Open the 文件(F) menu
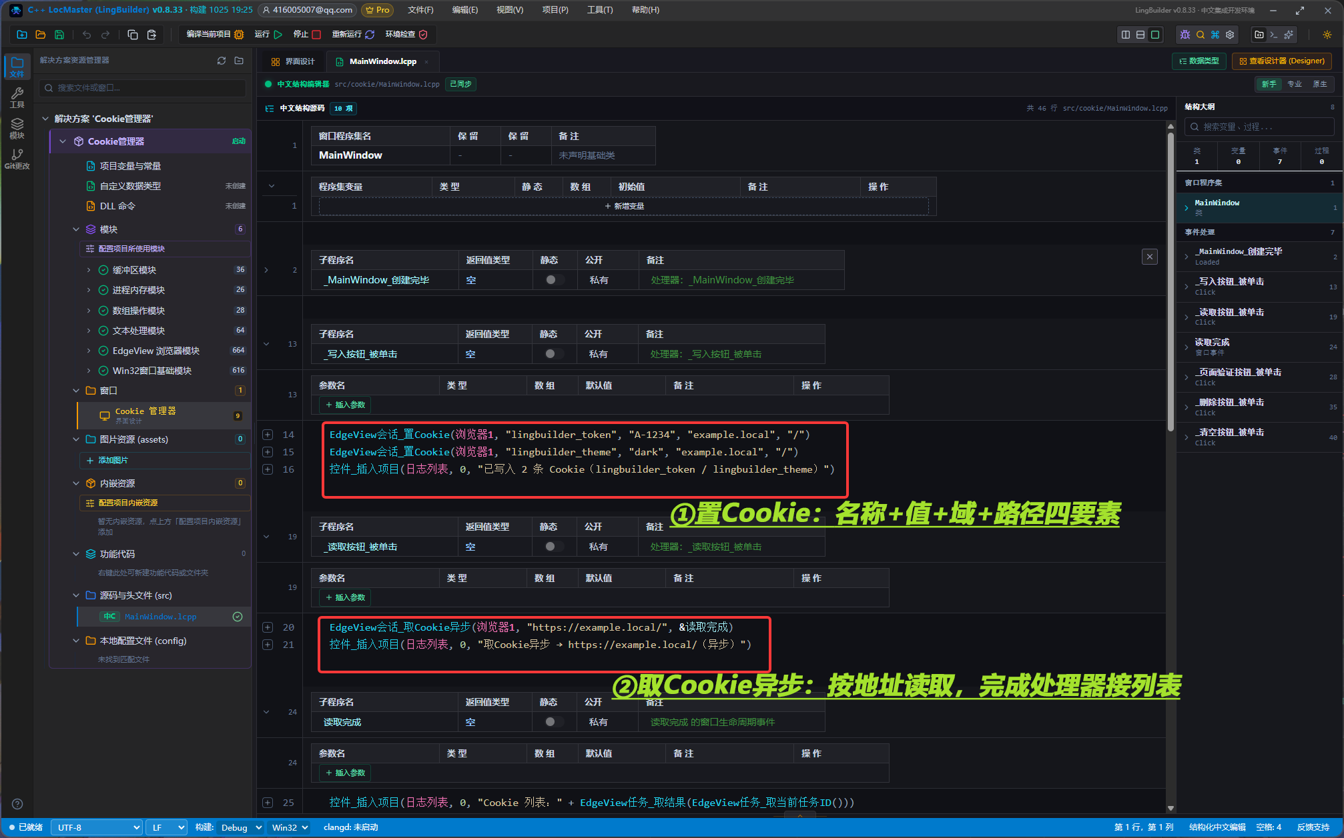Viewport: 1344px width, 838px height. [420, 10]
